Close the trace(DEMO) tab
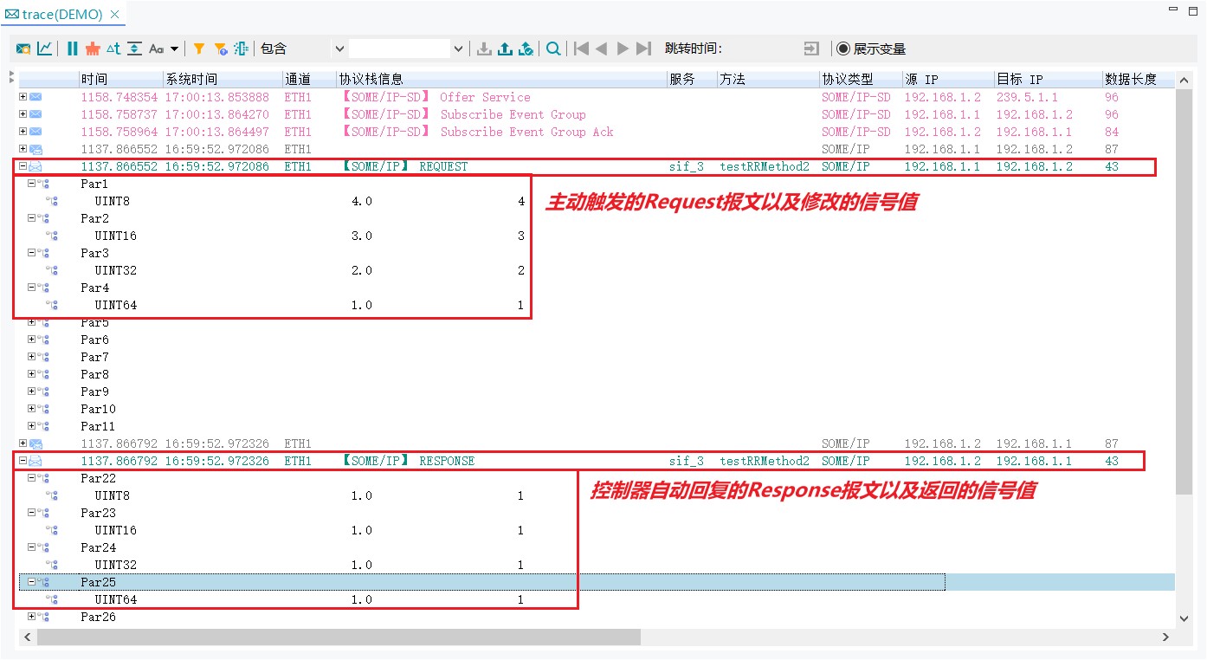Viewport: 1207px width, 660px height. pos(115,15)
